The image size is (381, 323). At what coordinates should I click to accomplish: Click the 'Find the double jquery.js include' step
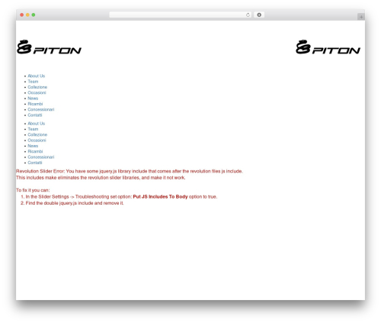click(75, 203)
